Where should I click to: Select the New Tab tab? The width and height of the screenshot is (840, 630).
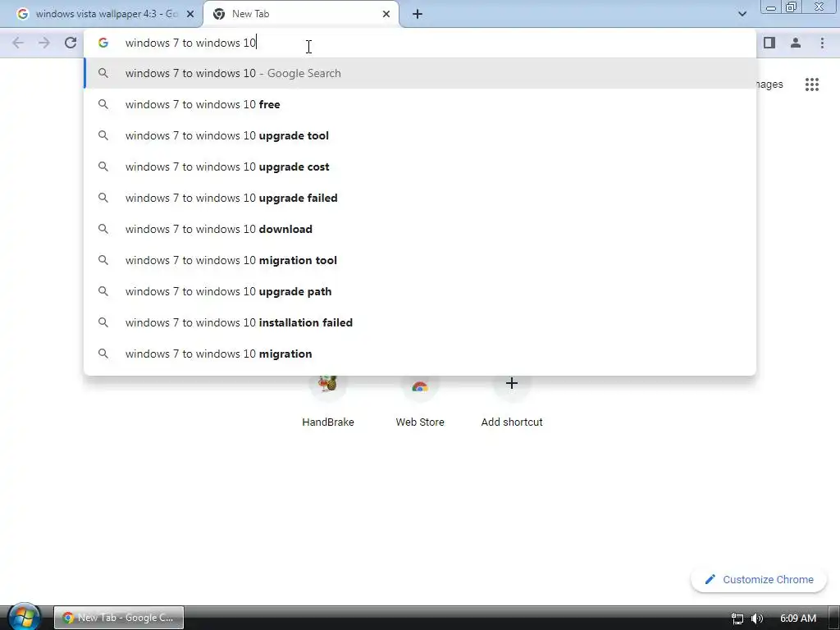point(300,14)
